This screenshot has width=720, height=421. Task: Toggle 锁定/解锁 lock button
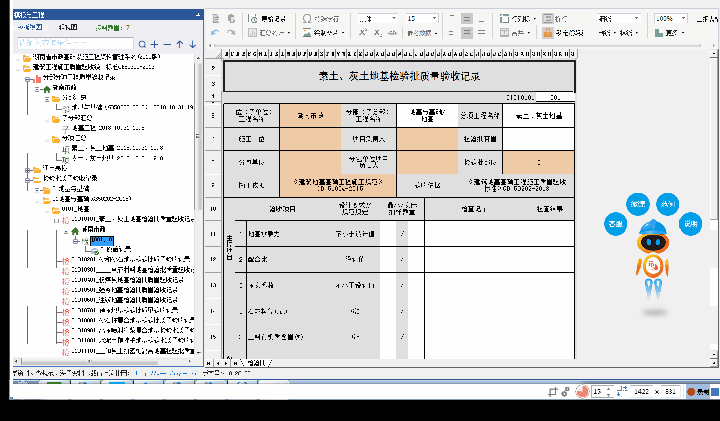coord(563,33)
